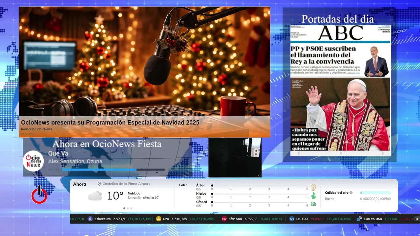Click the Césped 0/5 pollen label
The width and height of the screenshot is (420, 236).
tap(201, 204)
